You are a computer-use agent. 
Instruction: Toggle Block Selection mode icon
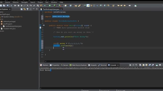94,6
